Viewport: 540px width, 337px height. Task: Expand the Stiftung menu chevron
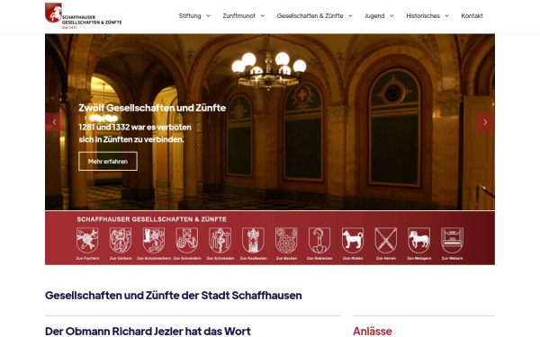(x=208, y=16)
